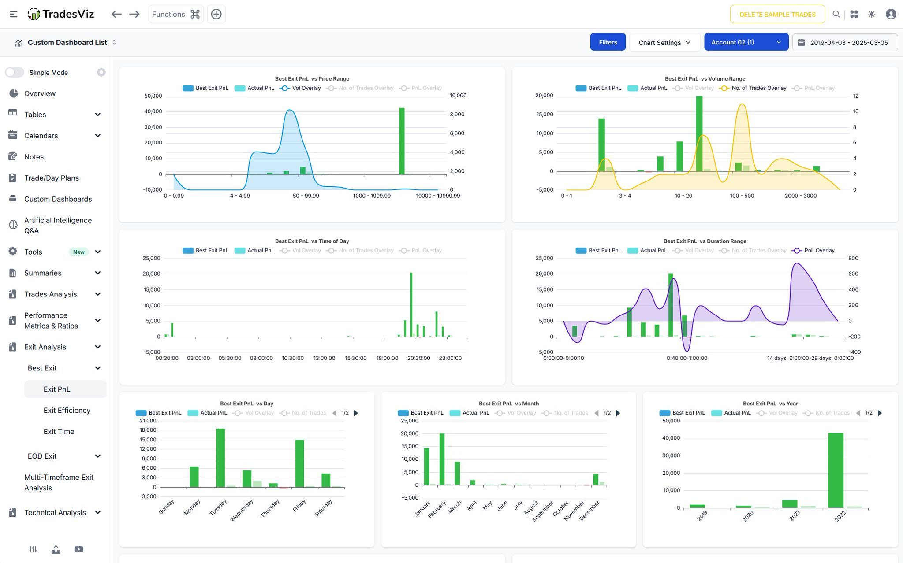Click the Simple Mode settings gear
This screenshot has height=563, width=903.
click(x=101, y=72)
